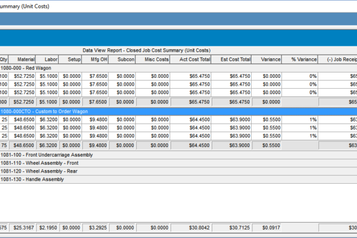Click the Setup column header
The width and height of the screenshot is (357, 238).
coord(70,59)
